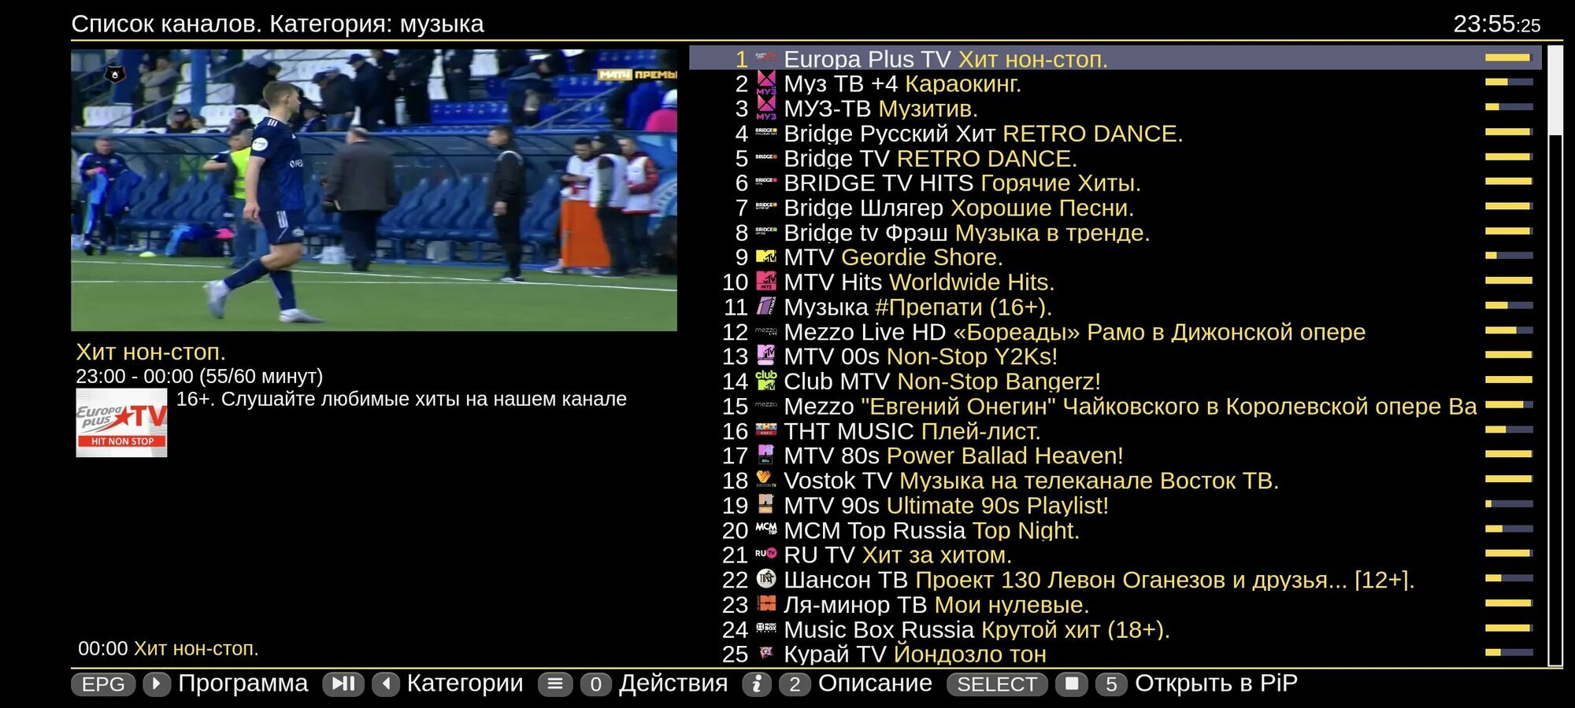Click the right-arrow button before Программа

[157, 684]
